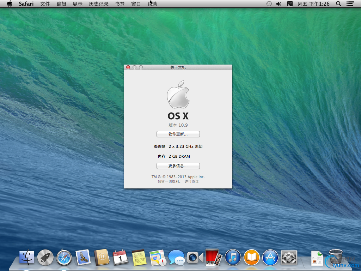361x271 pixels.
Task: Open System Preferences gear in Dock
Action: 289,257
